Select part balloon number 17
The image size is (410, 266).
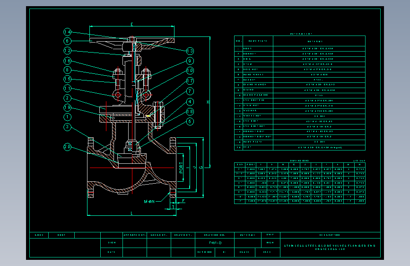[x=190, y=81]
